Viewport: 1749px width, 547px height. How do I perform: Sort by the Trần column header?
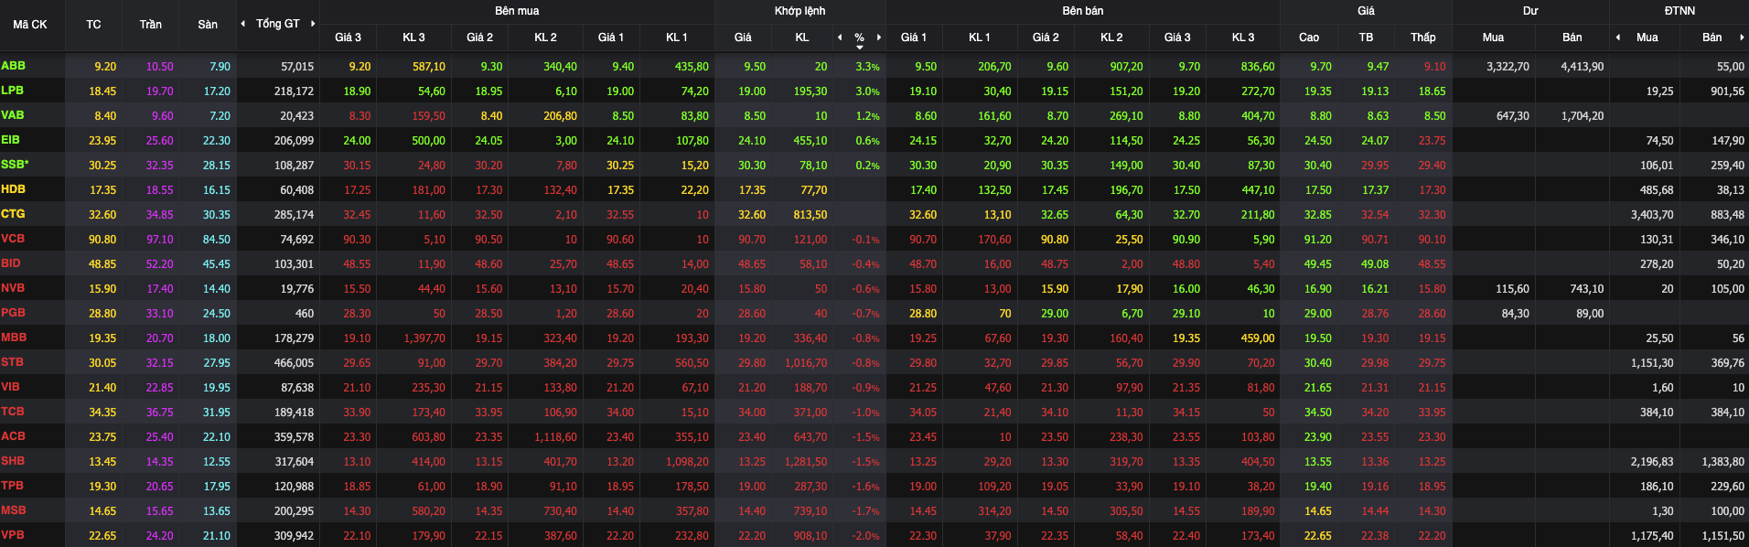coord(151,25)
